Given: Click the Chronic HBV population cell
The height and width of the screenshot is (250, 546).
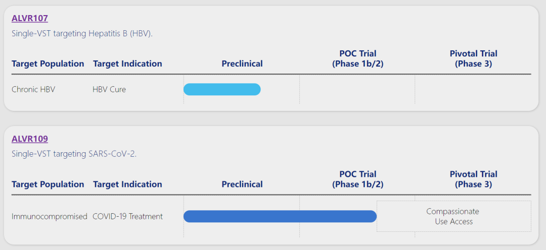Looking at the screenshot, I should pos(33,89).
